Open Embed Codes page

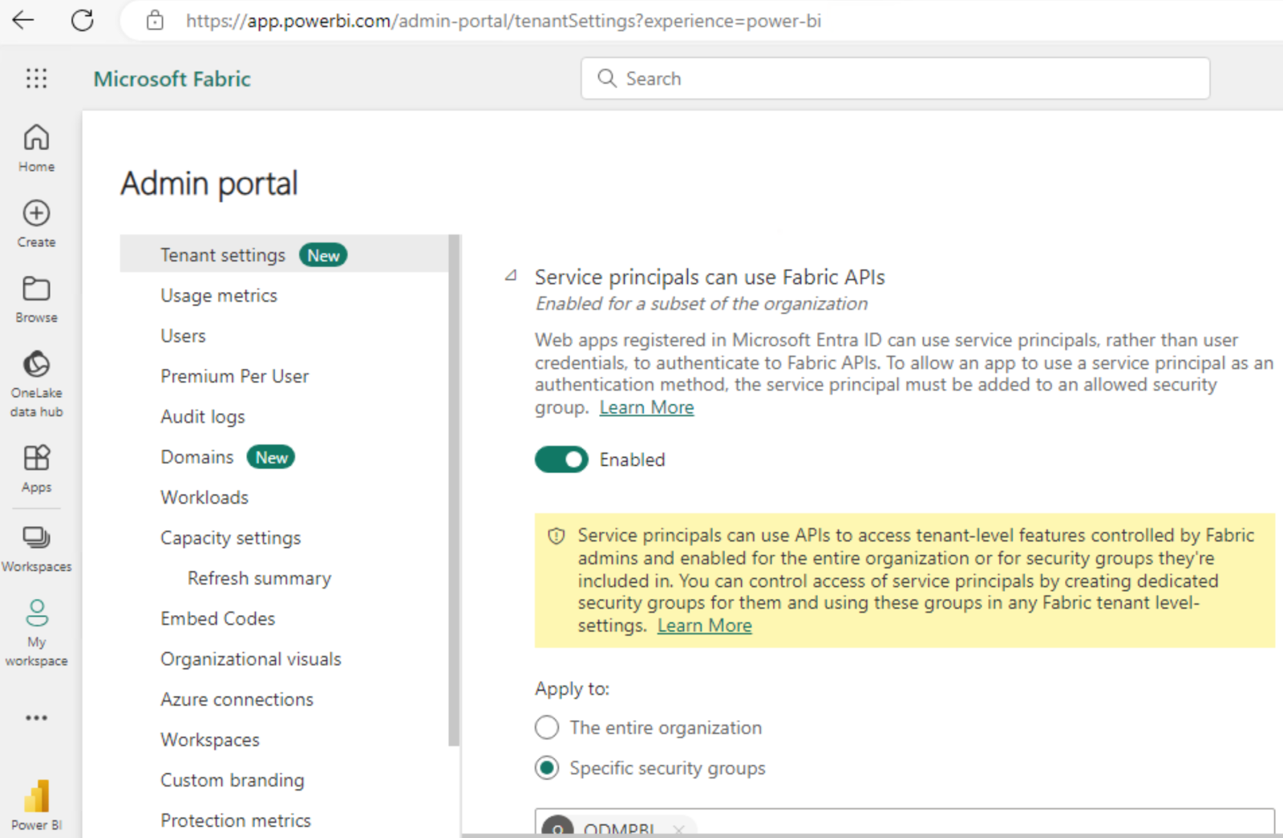(x=217, y=618)
